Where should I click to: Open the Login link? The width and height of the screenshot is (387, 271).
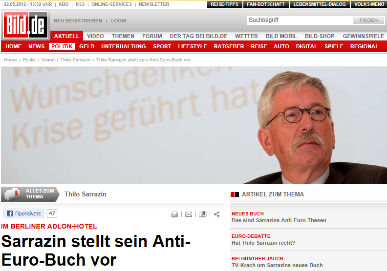pos(118,21)
